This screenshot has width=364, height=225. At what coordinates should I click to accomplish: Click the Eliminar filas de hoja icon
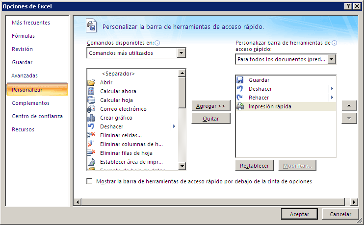tap(91, 153)
